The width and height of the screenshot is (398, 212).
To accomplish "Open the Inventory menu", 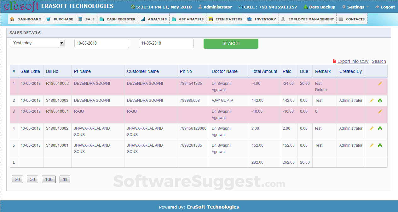I will click(x=262, y=19).
